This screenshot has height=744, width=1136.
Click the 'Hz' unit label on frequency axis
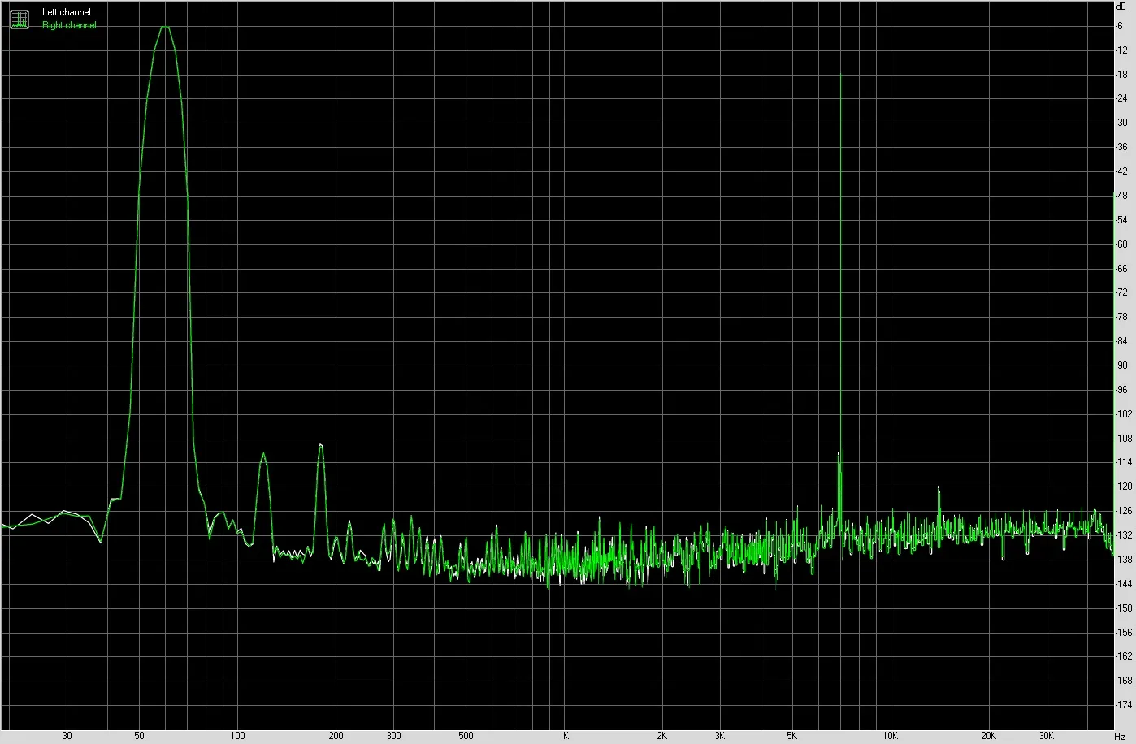click(x=1120, y=736)
